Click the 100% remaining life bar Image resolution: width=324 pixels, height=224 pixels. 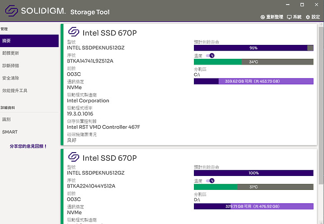click(x=253, y=173)
